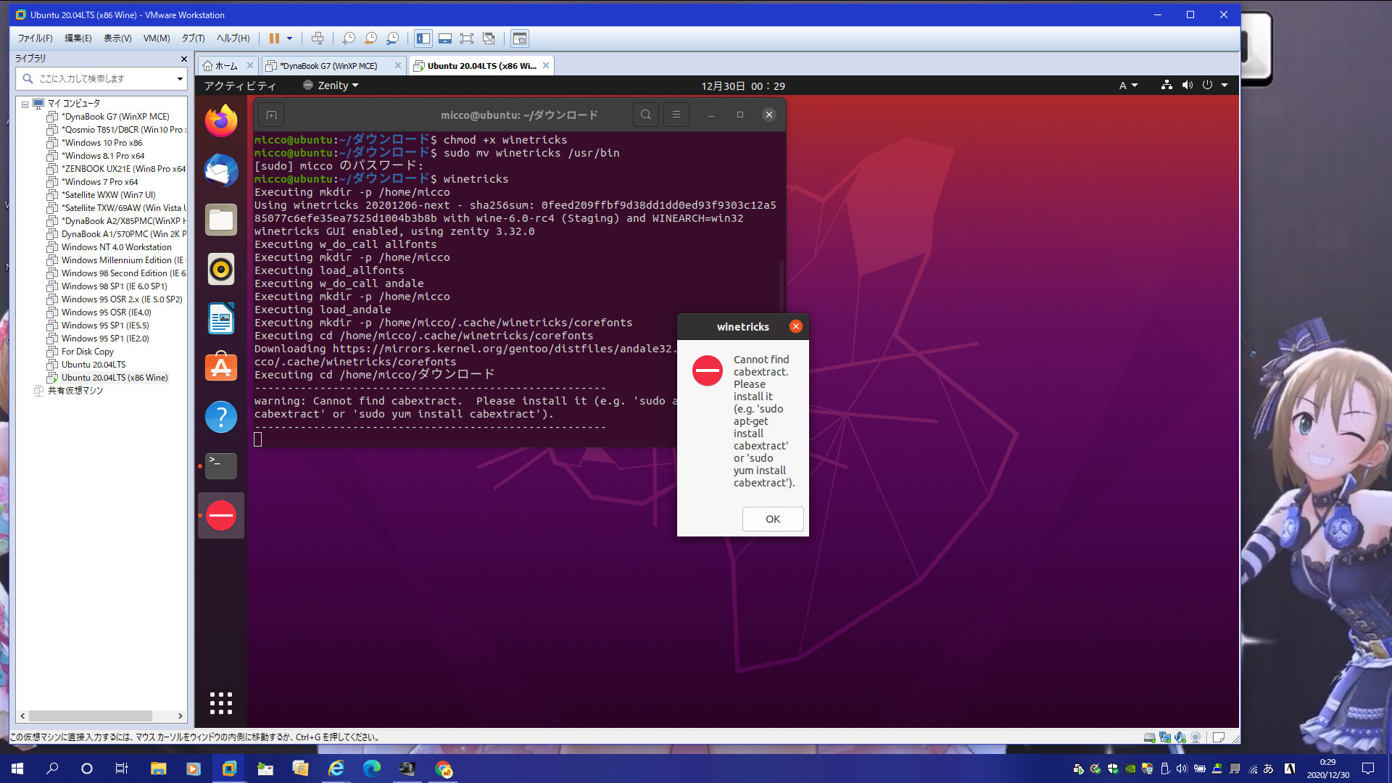The width and height of the screenshot is (1392, 783).
Task: Click OK in the winetricks dialog
Action: click(773, 519)
